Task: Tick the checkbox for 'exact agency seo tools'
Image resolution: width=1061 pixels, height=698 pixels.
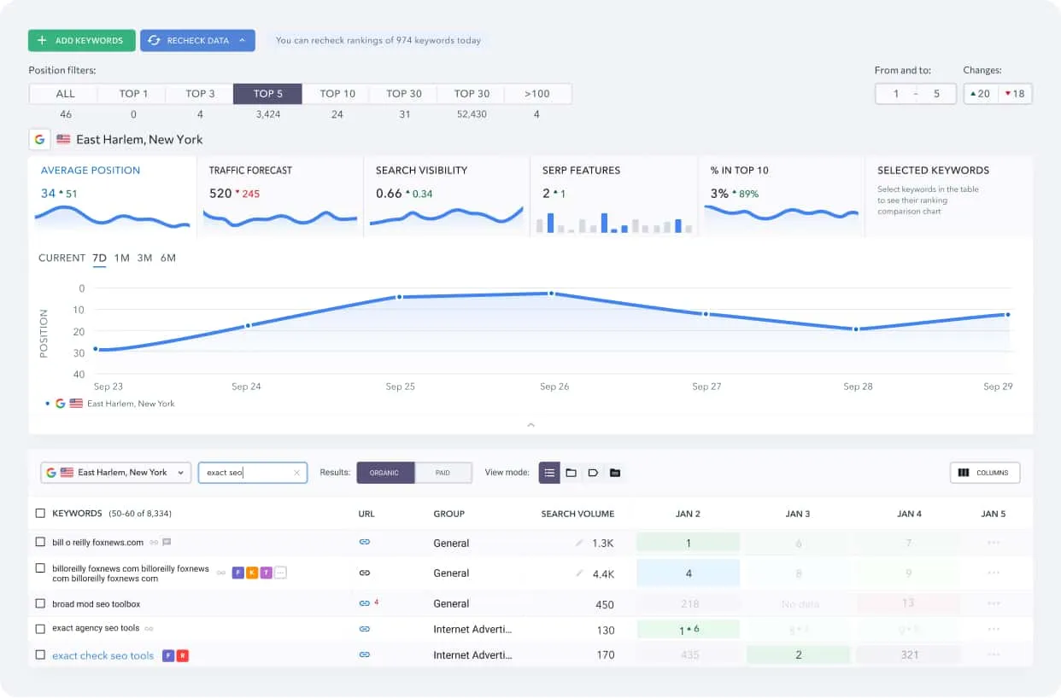Action: point(40,629)
